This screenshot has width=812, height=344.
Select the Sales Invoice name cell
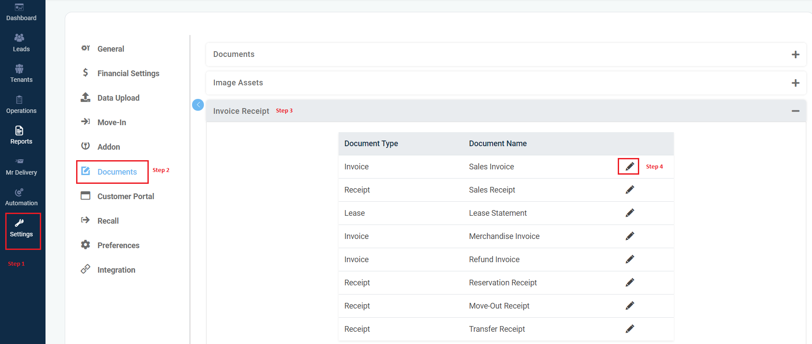click(x=491, y=167)
